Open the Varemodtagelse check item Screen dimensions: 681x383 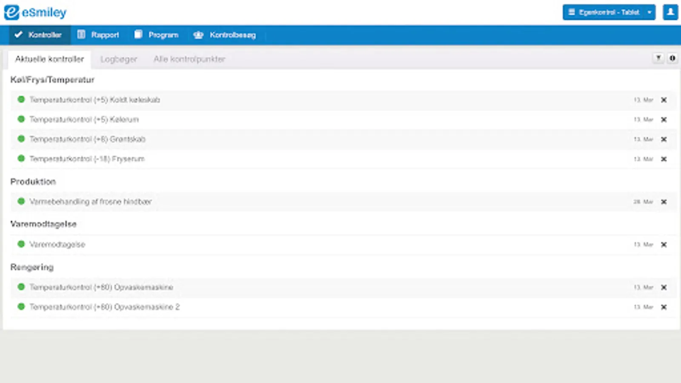click(x=57, y=245)
